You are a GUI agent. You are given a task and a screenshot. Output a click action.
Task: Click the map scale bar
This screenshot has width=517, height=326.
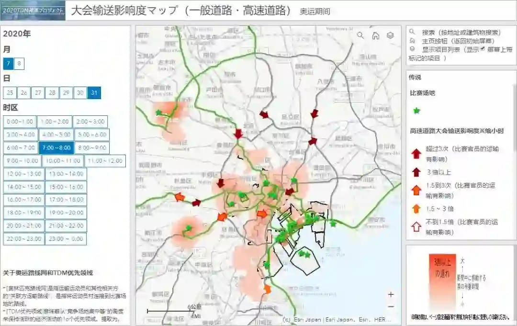[x=170, y=311]
